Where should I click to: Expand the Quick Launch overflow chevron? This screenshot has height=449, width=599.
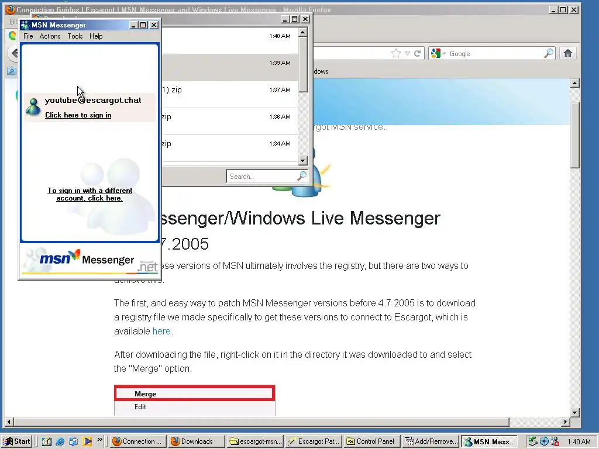[99, 440]
